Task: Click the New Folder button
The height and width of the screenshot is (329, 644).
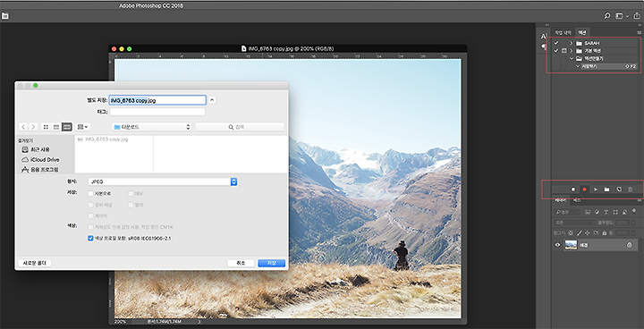Action: (x=35, y=263)
